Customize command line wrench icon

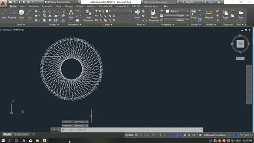click(58, 130)
